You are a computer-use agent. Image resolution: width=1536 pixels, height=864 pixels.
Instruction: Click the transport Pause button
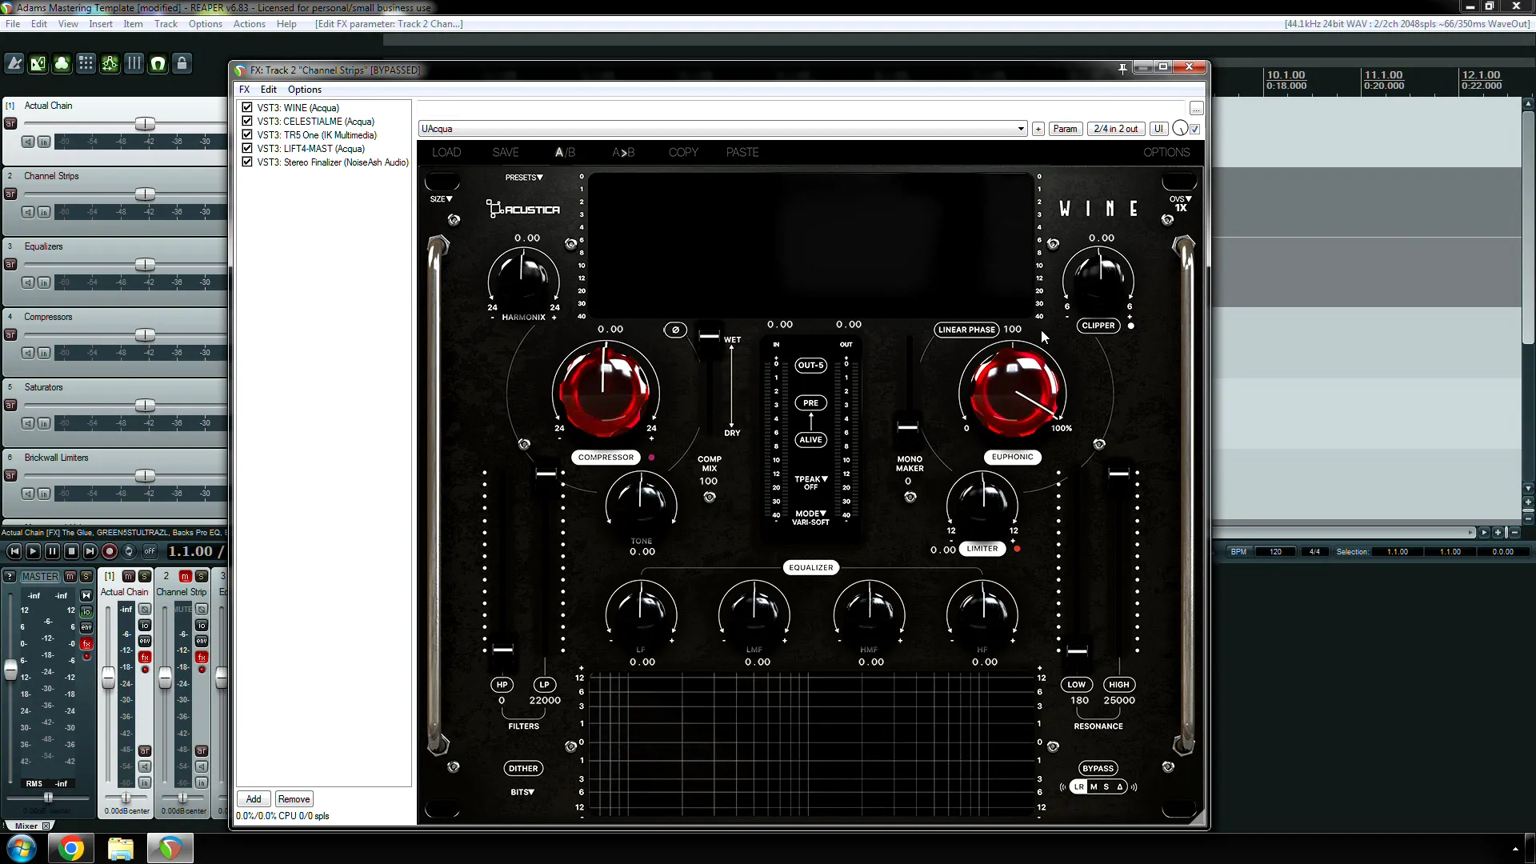[52, 551]
